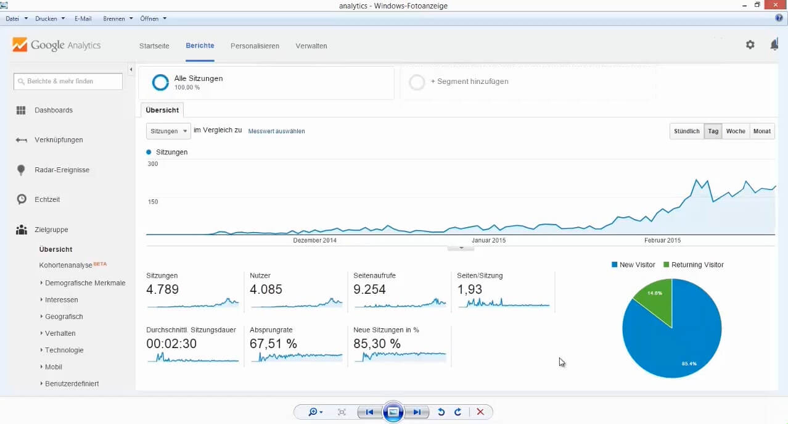The height and width of the screenshot is (424, 788).
Task: Open Radar-Ereignisse section
Action: coord(62,170)
